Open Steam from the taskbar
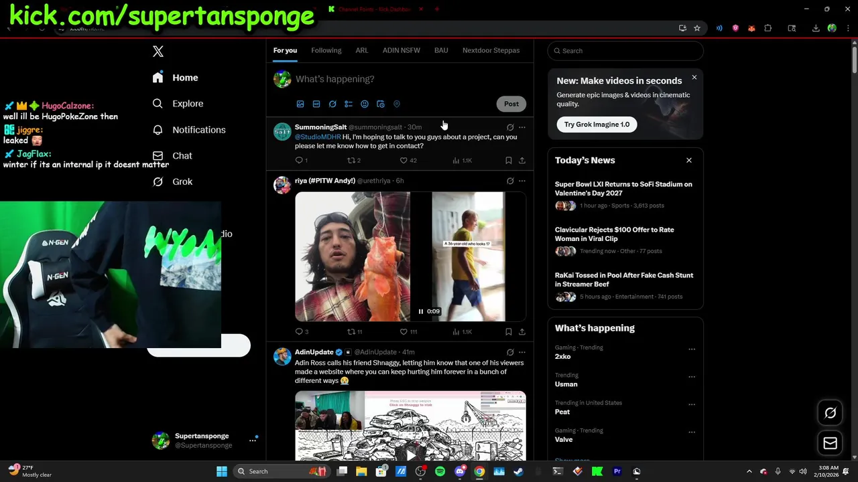858x482 pixels. pos(518,471)
